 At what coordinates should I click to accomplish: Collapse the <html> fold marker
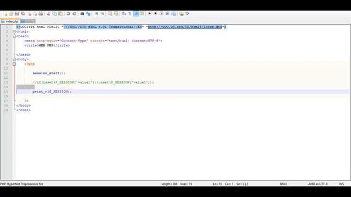tap(14, 32)
